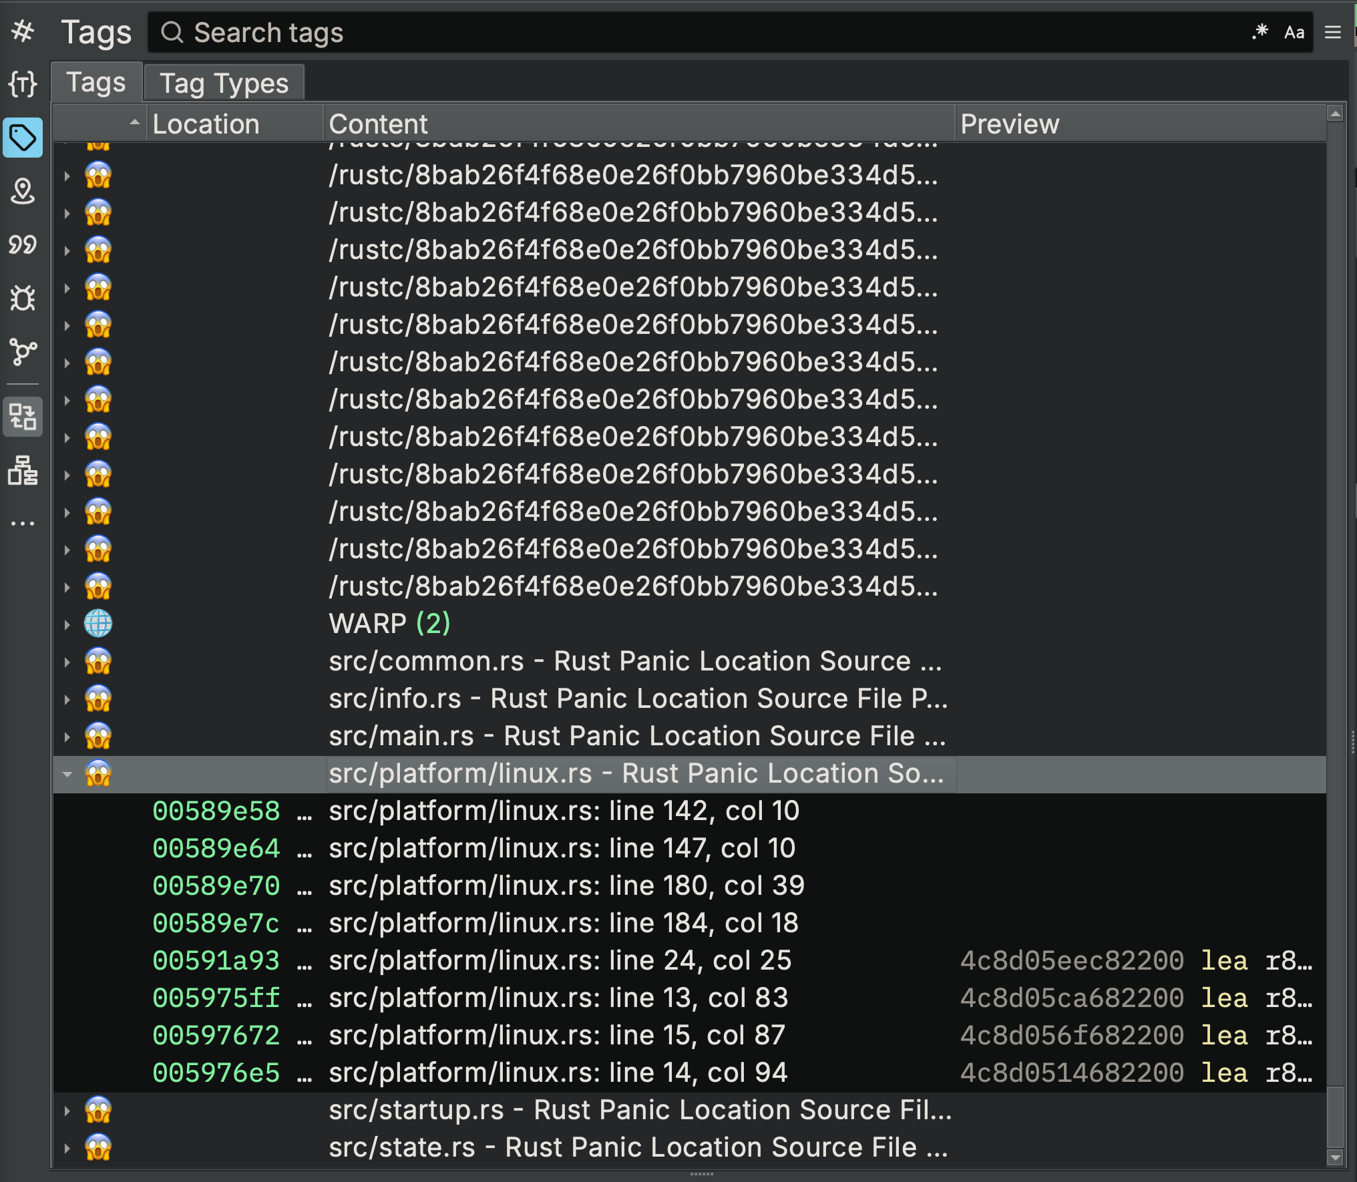
Task: Open the Strings quote icon
Action: 23,245
